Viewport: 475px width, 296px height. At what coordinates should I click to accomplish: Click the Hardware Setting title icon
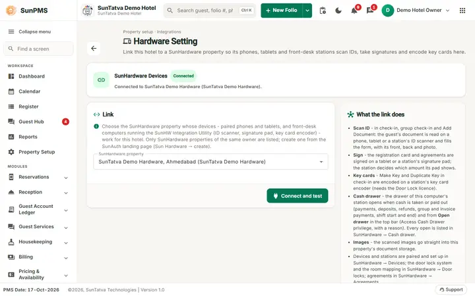pos(127,41)
